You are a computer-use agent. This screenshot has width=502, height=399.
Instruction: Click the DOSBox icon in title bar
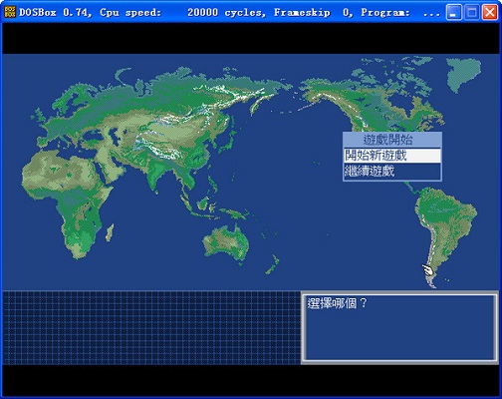click(x=10, y=12)
